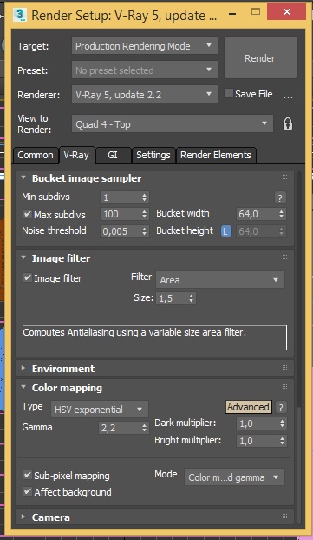
Task: Uncheck Sub-pixel mapping
Action: pyautogui.click(x=28, y=476)
